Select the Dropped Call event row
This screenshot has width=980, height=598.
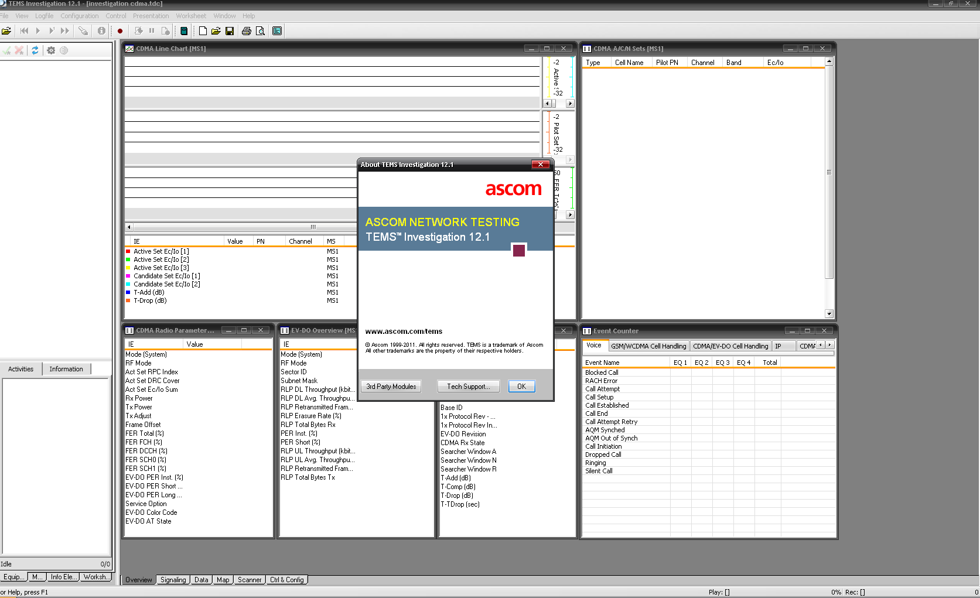(709, 455)
